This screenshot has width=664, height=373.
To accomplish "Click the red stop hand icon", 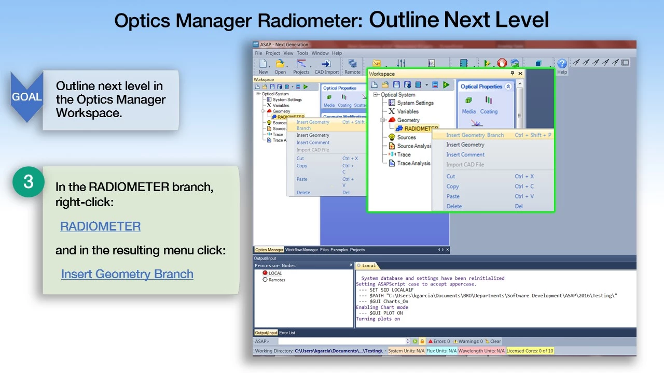I will [x=502, y=63].
